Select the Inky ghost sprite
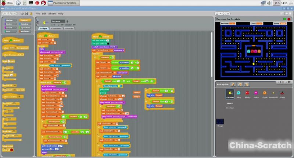 (x=239, y=94)
